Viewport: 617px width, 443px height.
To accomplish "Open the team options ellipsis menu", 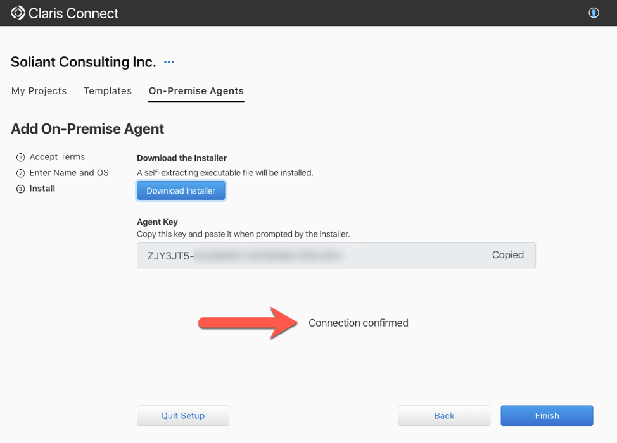I will tap(169, 62).
